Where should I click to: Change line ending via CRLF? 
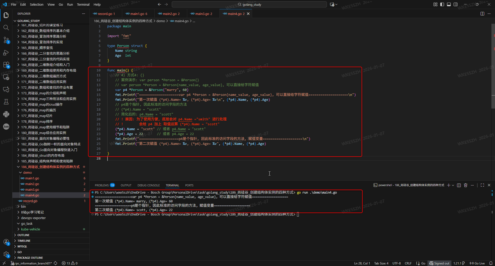[408, 263]
